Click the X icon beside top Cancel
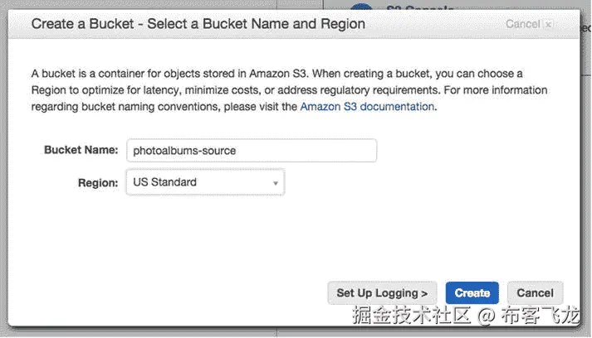Viewport: 592px width, 338px height. point(549,25)
